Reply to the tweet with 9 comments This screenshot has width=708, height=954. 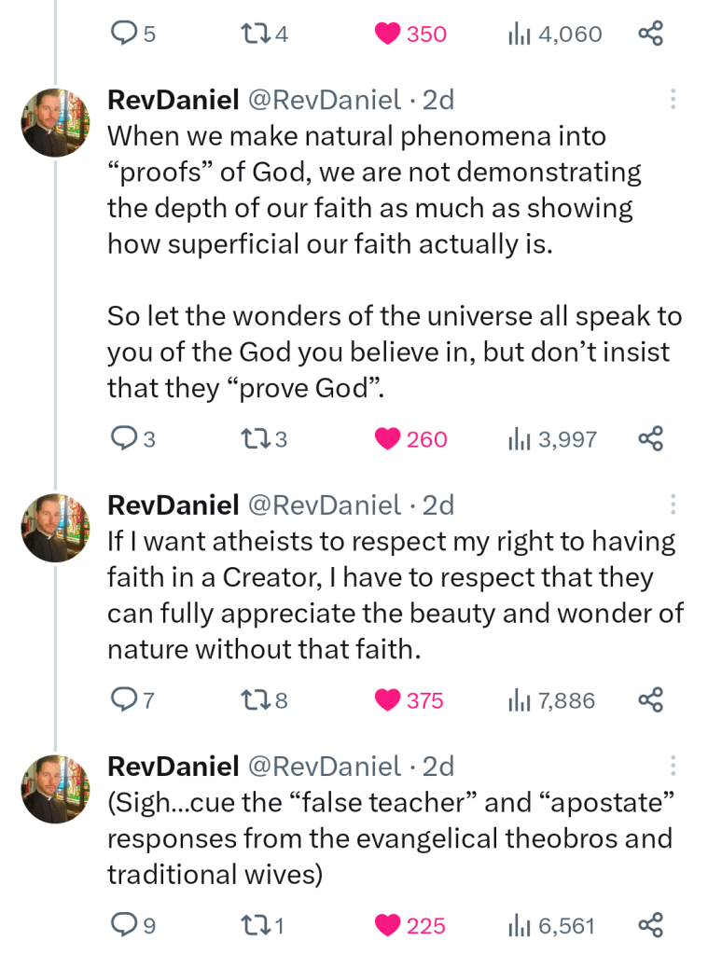124,925
